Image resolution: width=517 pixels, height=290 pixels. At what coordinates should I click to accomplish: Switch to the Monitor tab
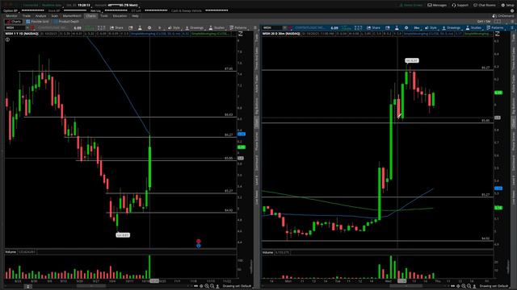11,16
